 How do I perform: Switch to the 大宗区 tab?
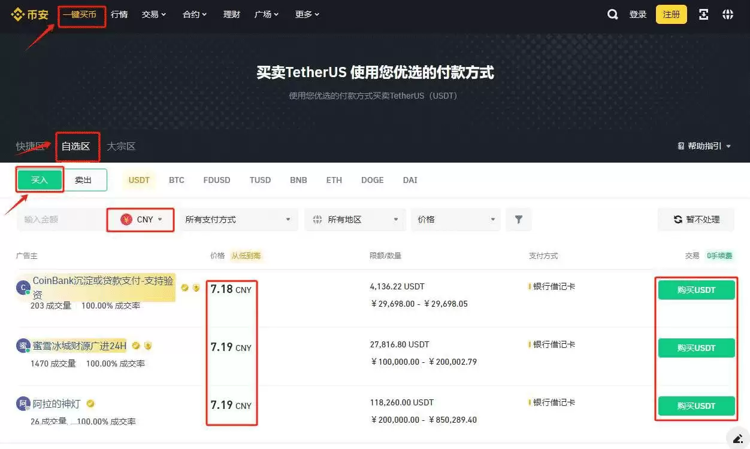coord(121,146)
